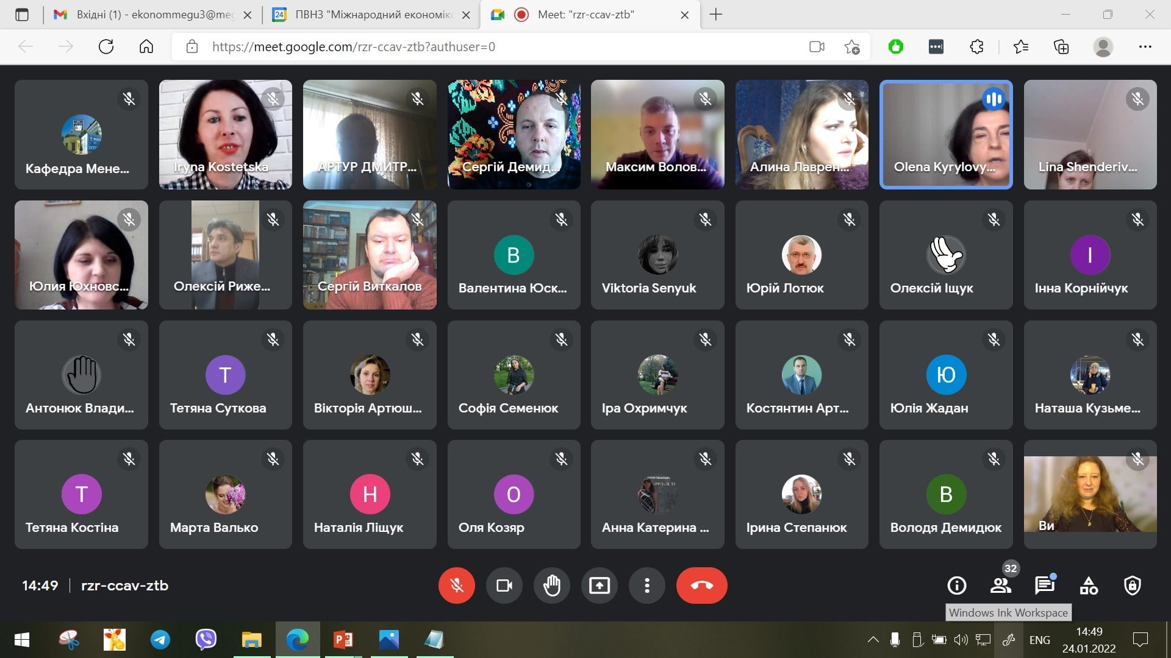Open the browser profile avatar

coord(1103,46)
